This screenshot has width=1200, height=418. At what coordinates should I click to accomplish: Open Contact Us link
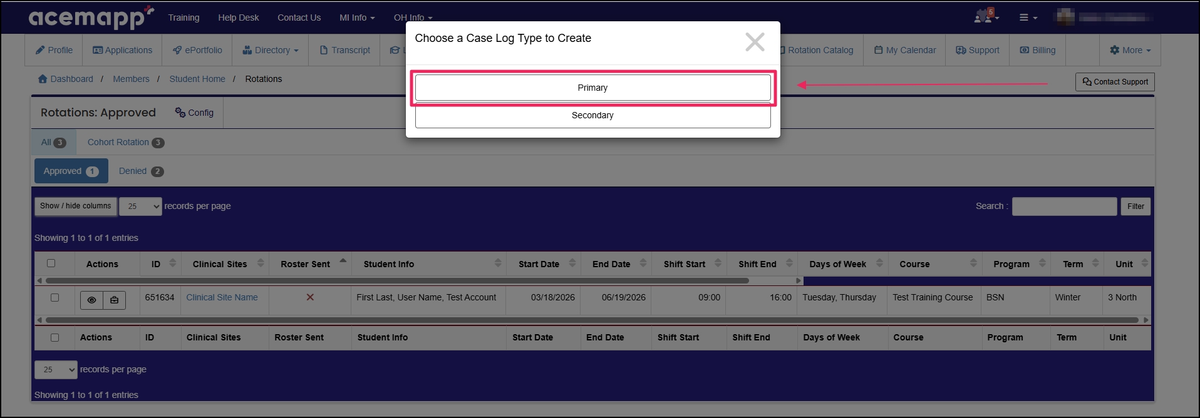point(299,18)
